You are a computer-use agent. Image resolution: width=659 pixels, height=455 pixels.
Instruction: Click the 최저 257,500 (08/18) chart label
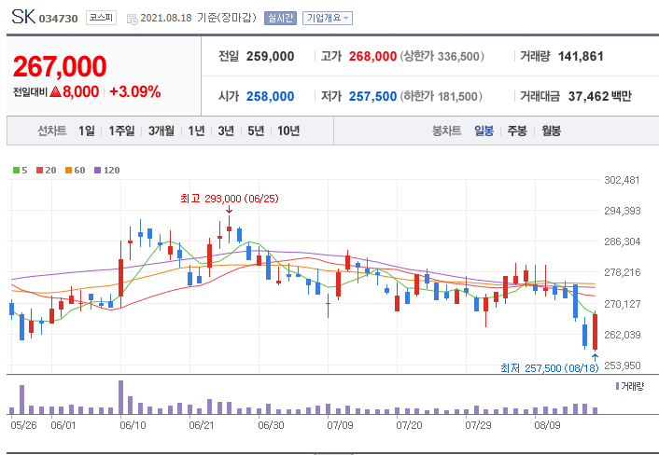(x=549, y=368)
